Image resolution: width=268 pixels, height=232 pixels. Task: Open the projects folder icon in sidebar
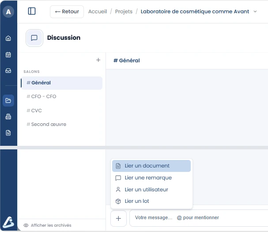point(8,100)
